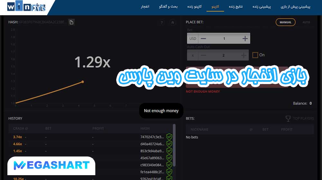Open the help question mark icon
Viewport: 322px width, 180px height.
point(162,22)
